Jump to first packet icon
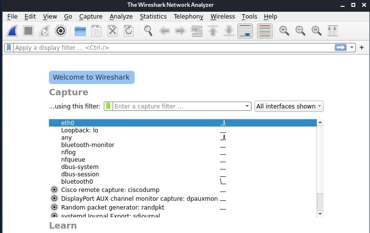 click(213, 31)
